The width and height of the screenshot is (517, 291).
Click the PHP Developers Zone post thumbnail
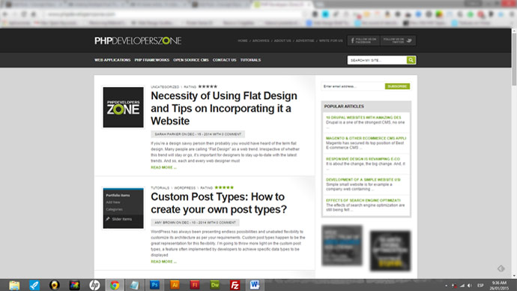click(x=124, y=107)
